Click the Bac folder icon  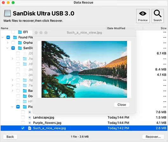[25, 91]
